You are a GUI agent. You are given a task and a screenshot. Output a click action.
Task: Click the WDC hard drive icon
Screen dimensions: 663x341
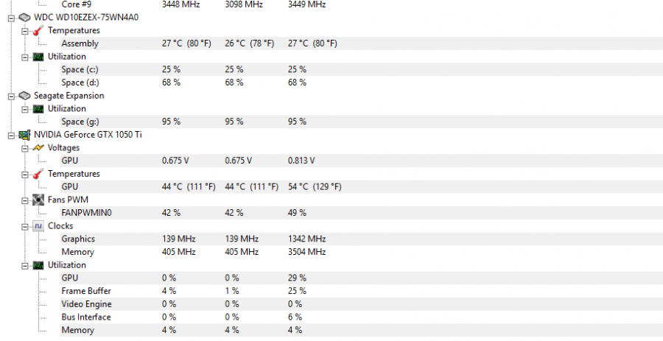click(24, 18)
